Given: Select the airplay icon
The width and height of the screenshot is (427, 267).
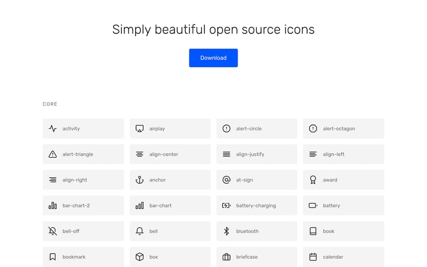Looking at the screenshot, I should pos(139,128).
